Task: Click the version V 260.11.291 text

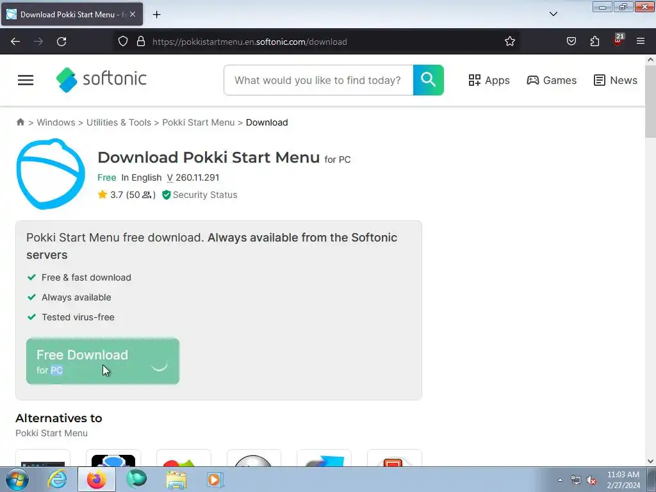Action: 193,177
